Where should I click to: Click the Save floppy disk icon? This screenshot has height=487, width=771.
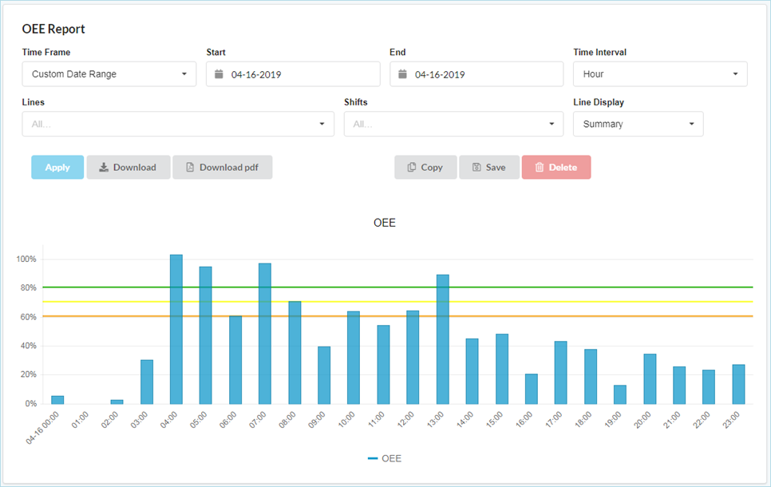point(476,168)
